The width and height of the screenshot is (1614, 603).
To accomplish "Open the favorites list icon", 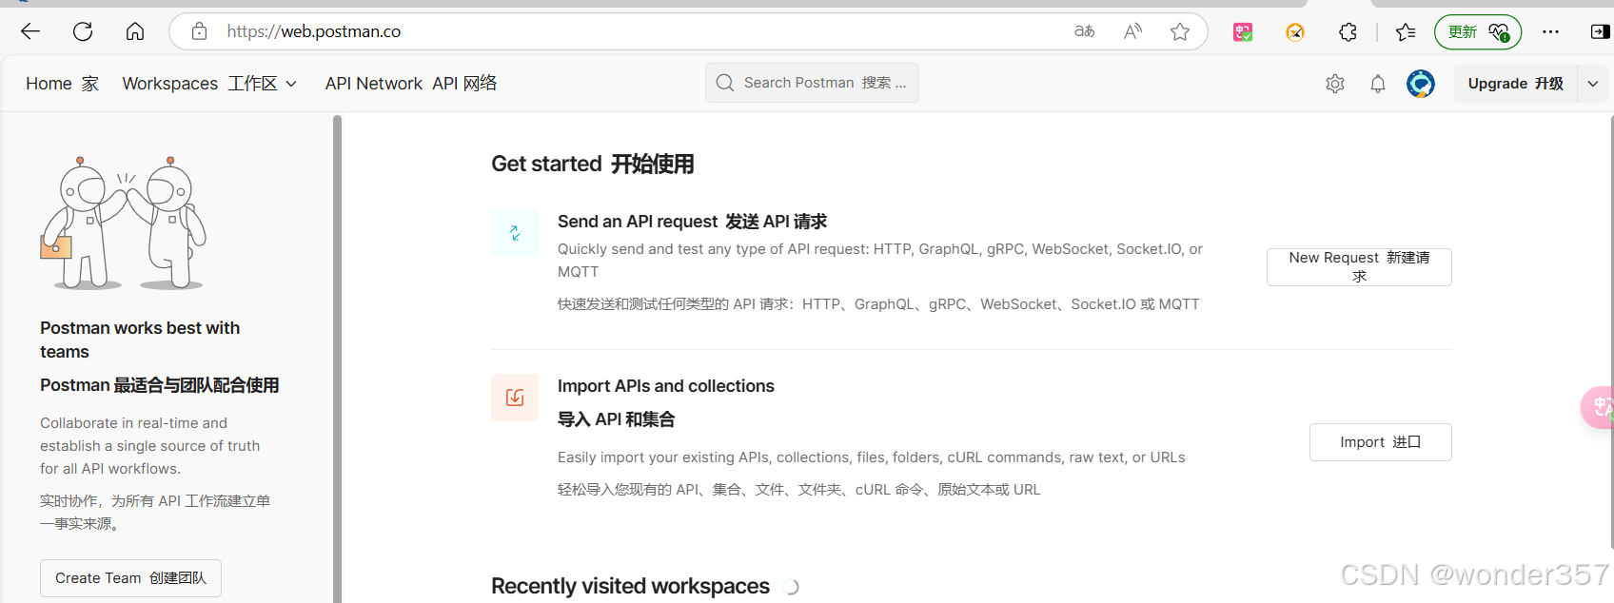I will [x=1406, y=32].
